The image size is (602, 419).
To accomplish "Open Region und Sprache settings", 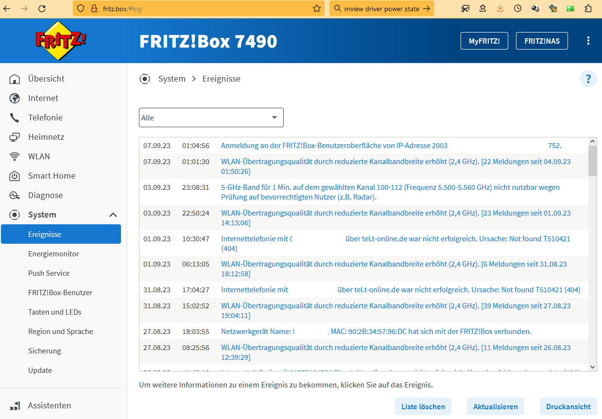I will (x=60, y=331).
